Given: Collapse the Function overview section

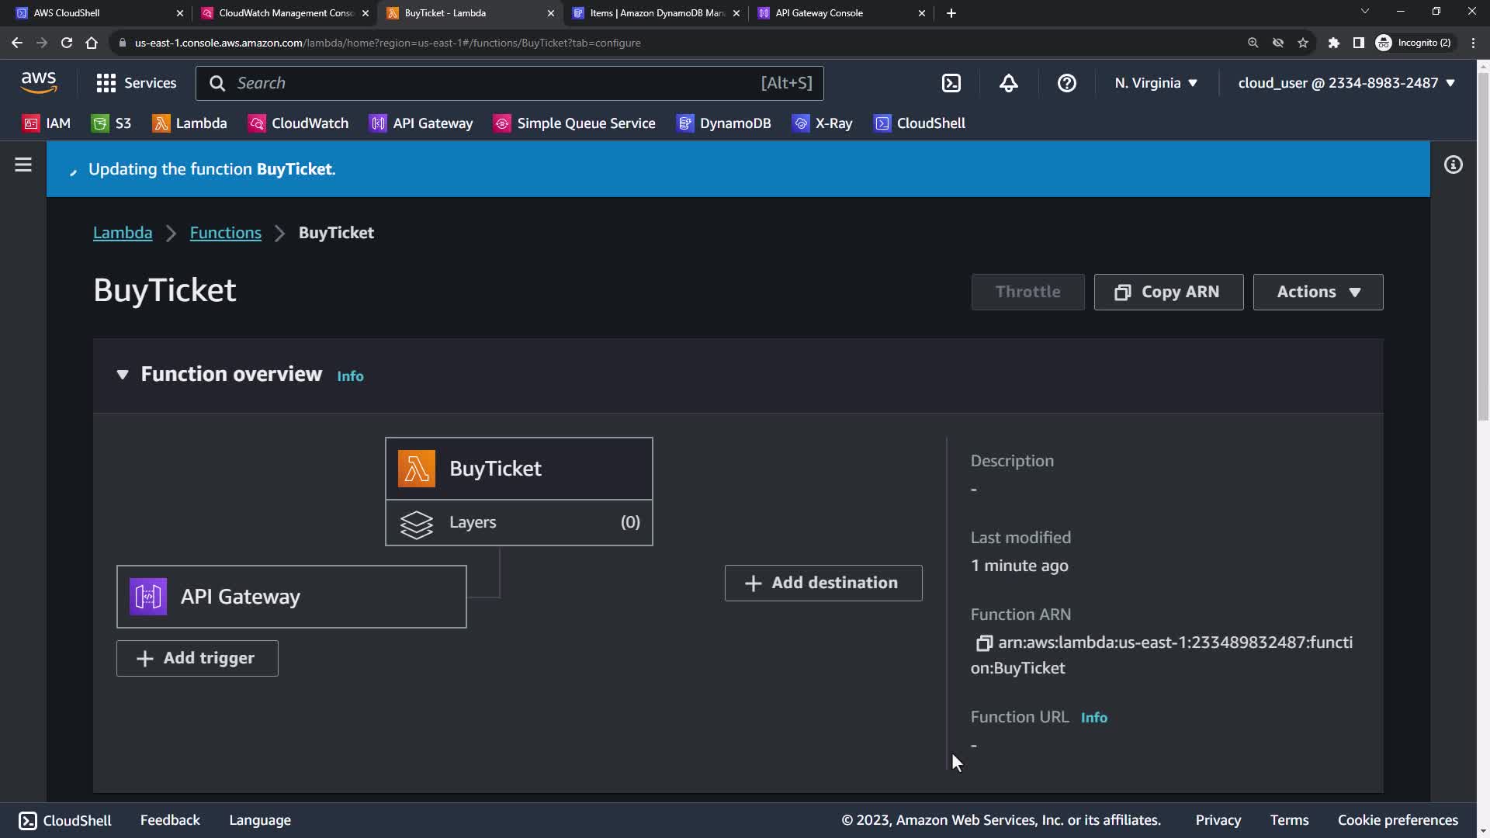Looking at the screenshot, I should [123, 375].
